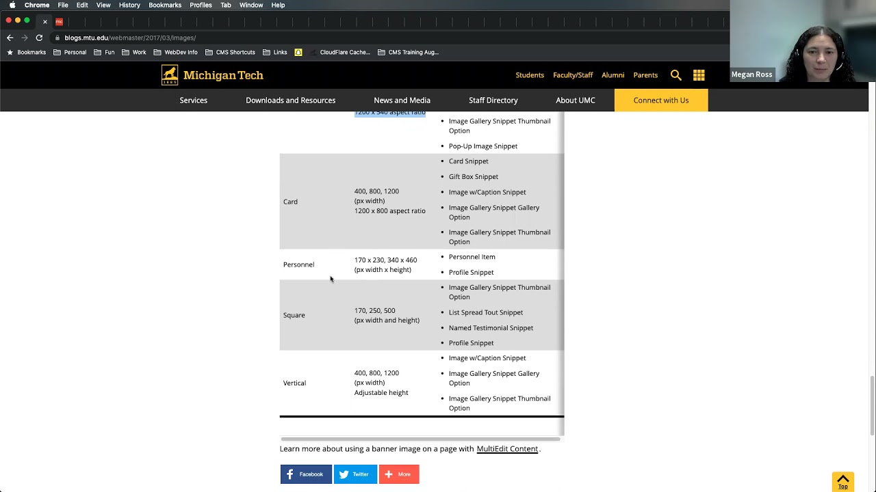876x492 pixels.
Task: Click Named Testimonial Snippet text
Action: pos(491,328)
